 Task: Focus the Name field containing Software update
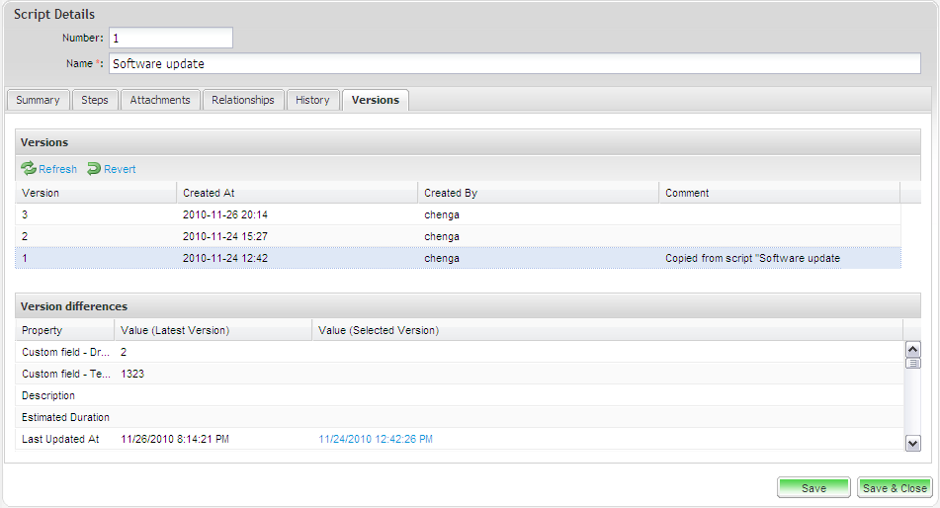tap(514, 63)
